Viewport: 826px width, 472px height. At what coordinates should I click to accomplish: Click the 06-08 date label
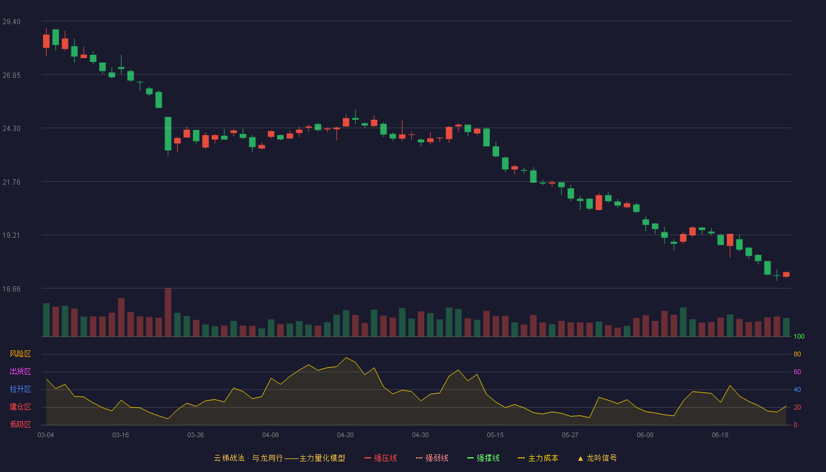pyautogui.click(x=645, y=435)
